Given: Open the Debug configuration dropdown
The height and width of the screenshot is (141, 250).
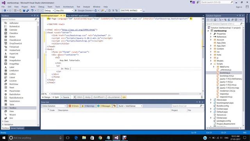Looking at the screenshot, I should click(x=49, y=11).
